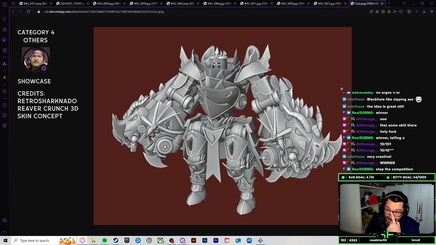Click the streamer avatar thumbnail under Category 4
This screenshot has width=436, height=245.
(x=36, y=60)
